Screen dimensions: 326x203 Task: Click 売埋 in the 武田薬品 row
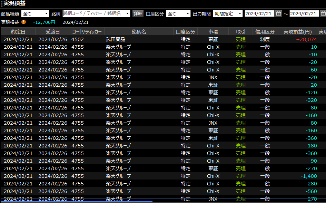tap(241, 39)
